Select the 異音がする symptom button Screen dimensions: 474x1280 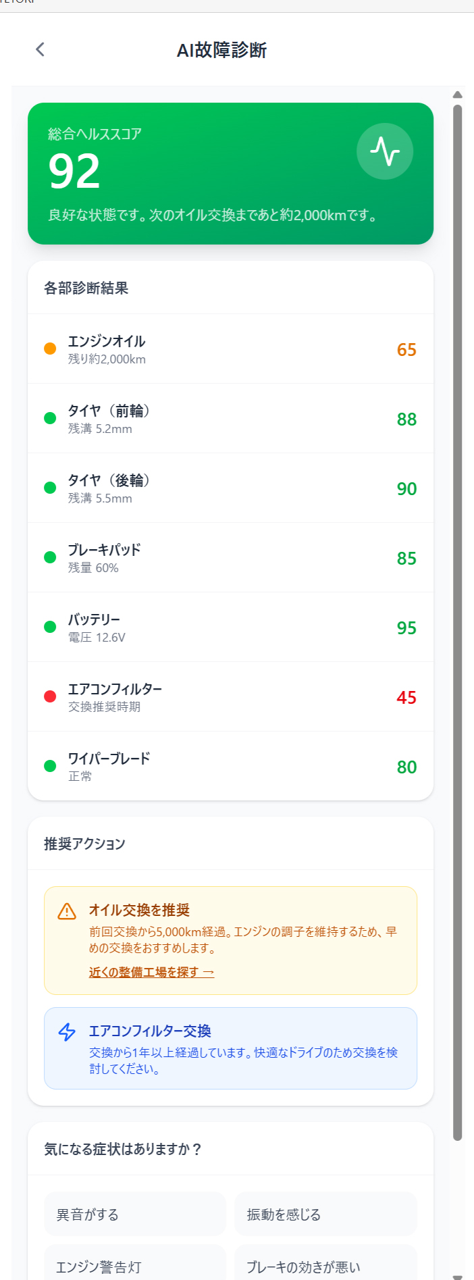[x=134, y=1214]
